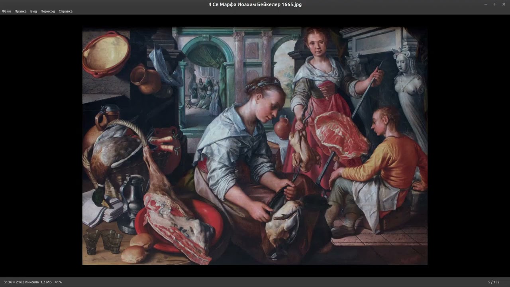Close the image viewer window
This screenshot has height=287, width=510.
pyautogui.click(x=504, y=4)
